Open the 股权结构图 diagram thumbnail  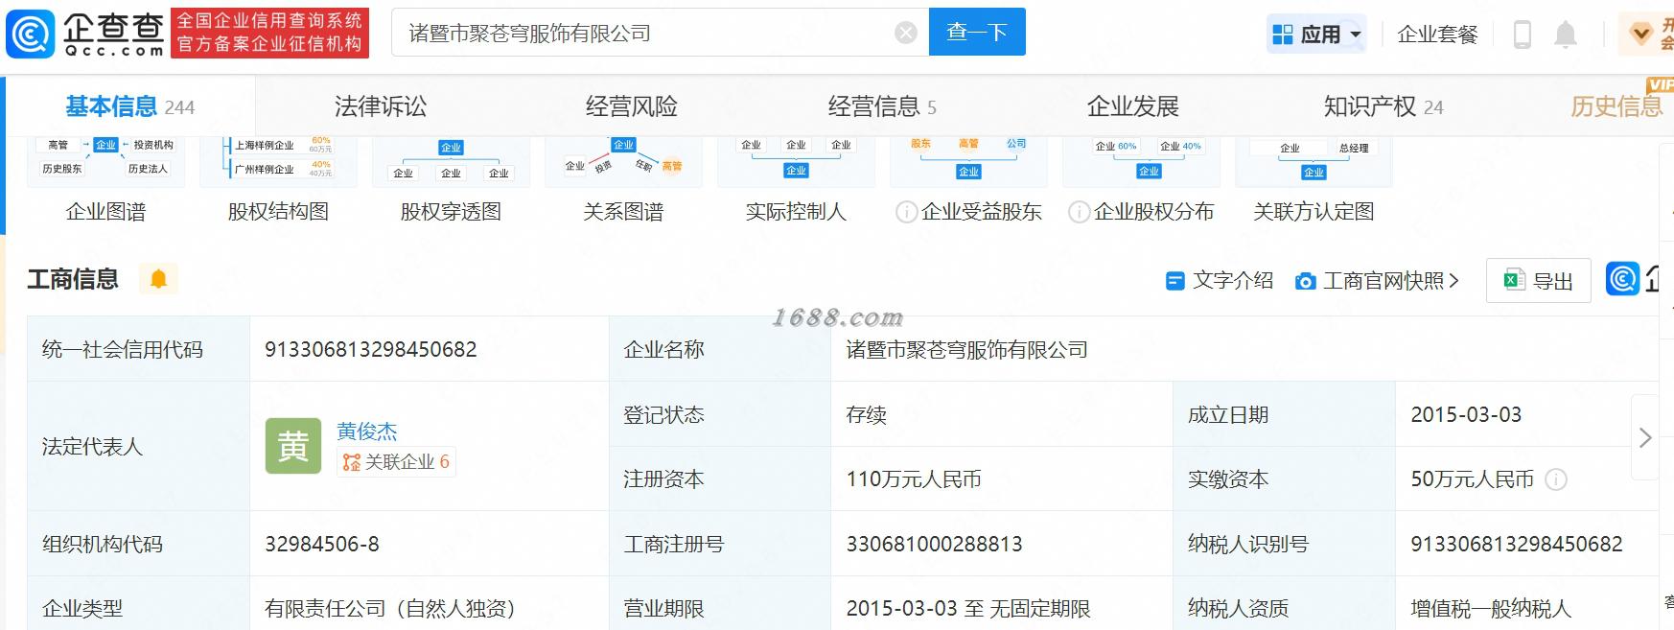click(278, 161)
